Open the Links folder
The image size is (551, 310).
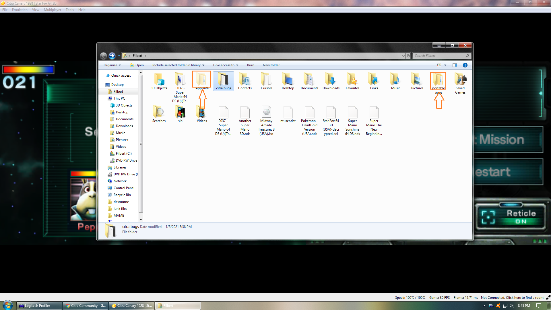click(374, 81)
